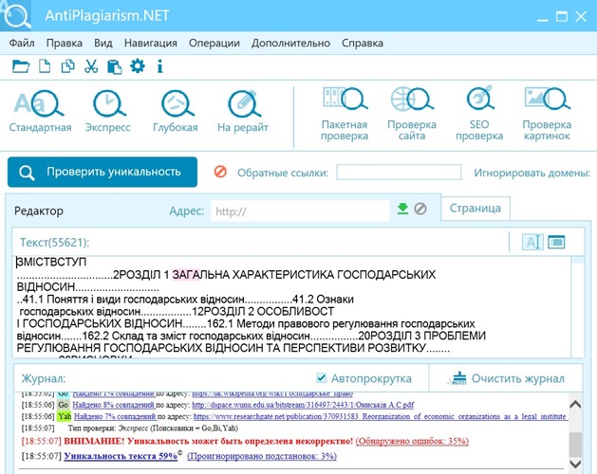Open the Справка menu
Viewport: 597px width, 474px height.
(x=362, y=43)
